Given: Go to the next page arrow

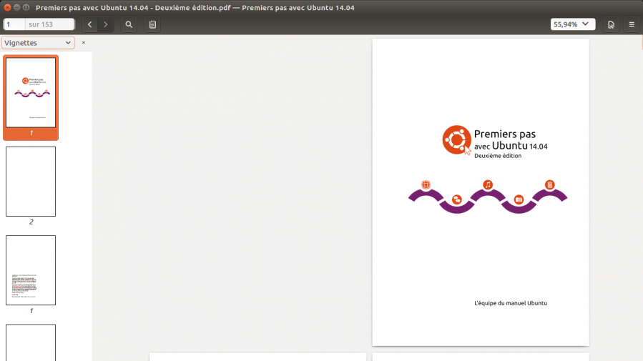Looking at the screenshot, I should pos(105,24).
